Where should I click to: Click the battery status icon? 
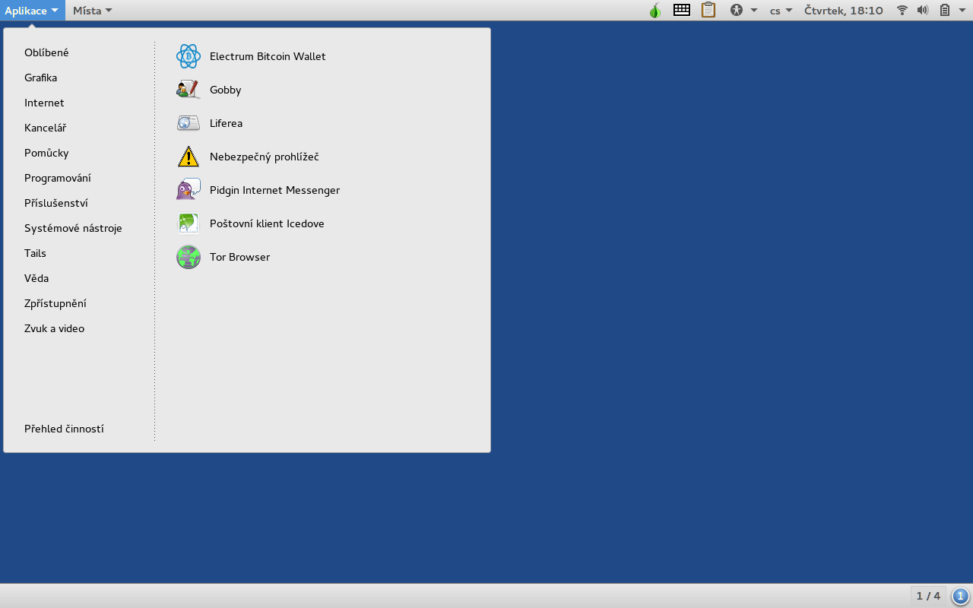click(945, 11)
